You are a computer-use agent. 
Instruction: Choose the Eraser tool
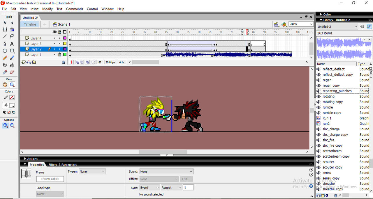coord(12,72)
